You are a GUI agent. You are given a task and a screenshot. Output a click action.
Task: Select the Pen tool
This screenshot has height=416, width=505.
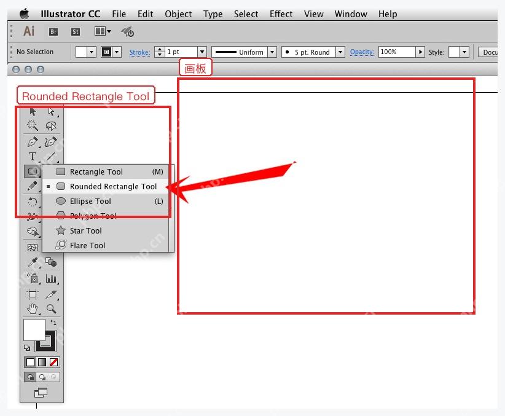pyautogui.click(x=33, y=141)
